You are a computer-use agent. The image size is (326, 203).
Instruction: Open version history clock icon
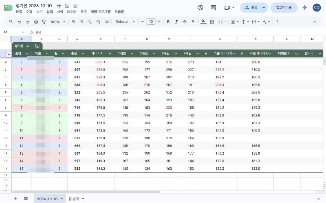click(200, 8)
